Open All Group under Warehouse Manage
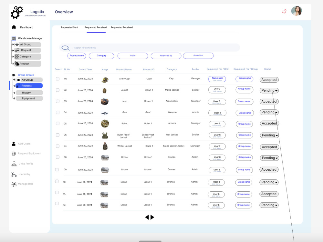The width and height of the screenshot is (323, 242). click(x=28, y=45)
